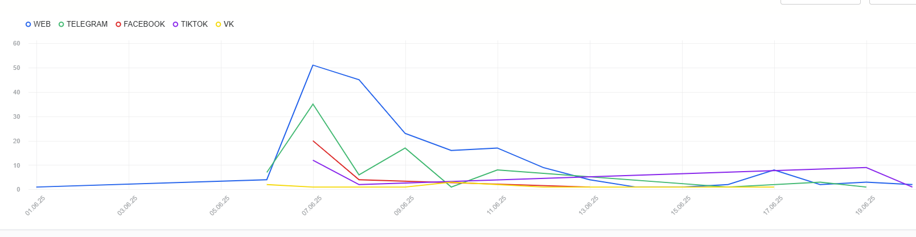Select the blue WEB line's highest peak
The height and width of the screenshot is (237, 916).
tap(313, 65)
